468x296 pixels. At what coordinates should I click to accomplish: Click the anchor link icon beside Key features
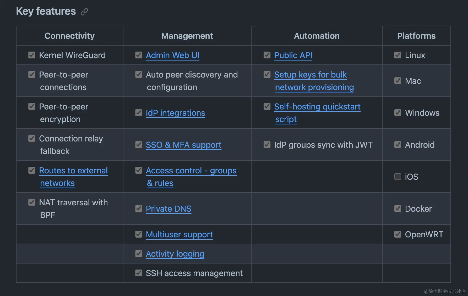[84, 12]
